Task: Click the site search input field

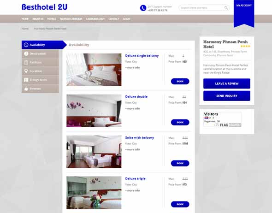Action: click(201, 8)
